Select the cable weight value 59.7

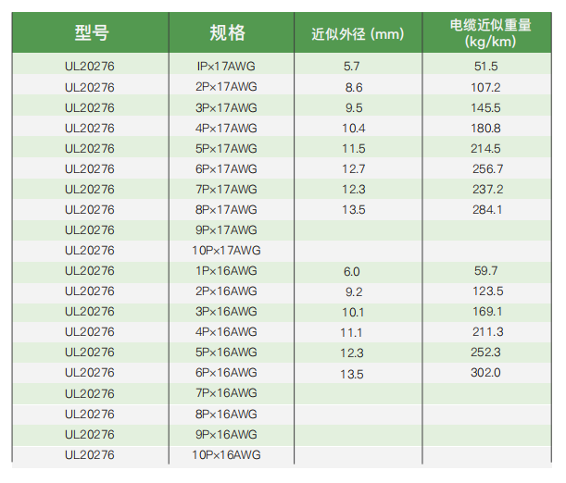pyautogui.click(x=485, y=270)
